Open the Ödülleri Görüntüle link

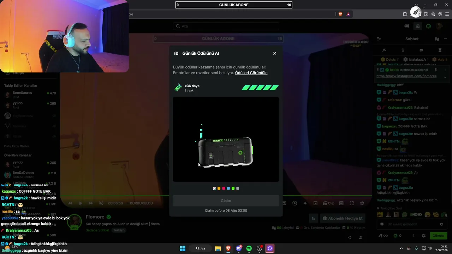[251, 73]
